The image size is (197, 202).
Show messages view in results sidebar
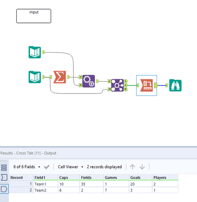4,168
